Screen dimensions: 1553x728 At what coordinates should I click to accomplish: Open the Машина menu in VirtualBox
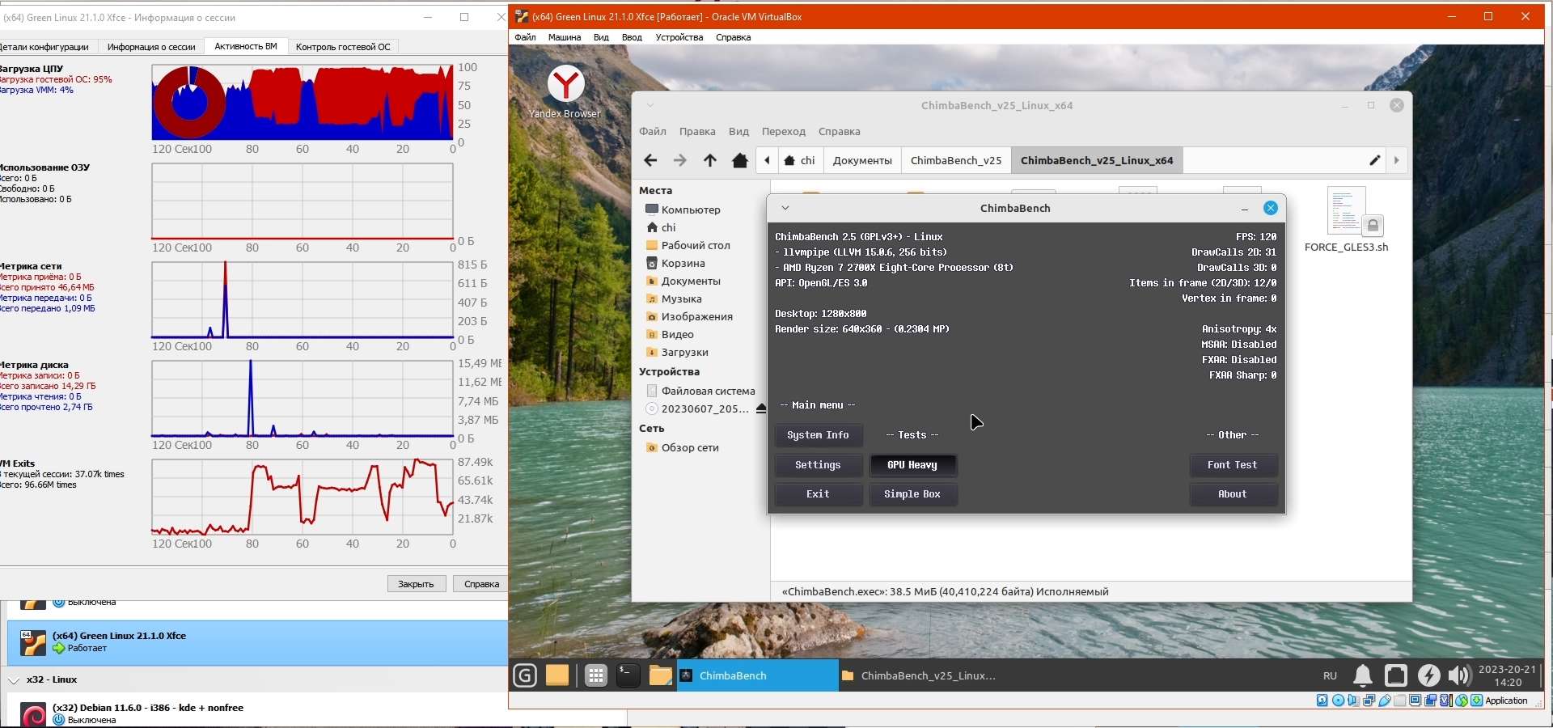[x=565, y=37]
